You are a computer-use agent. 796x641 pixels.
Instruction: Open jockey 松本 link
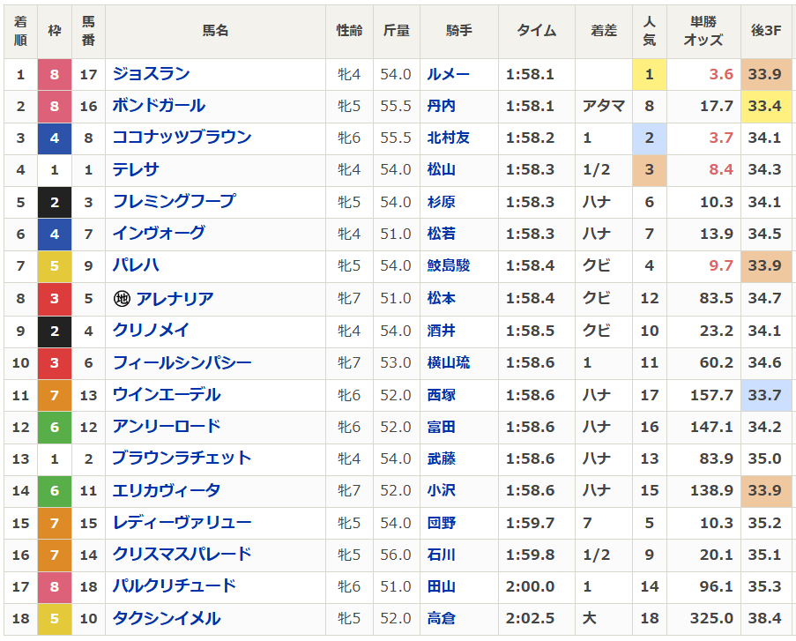coord(441,298)
